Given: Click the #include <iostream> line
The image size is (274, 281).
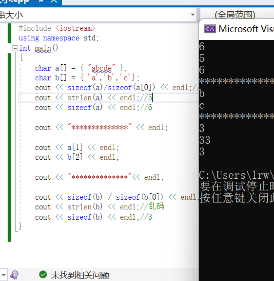Looking at the screenshot, I should click(x=57, y=28).
